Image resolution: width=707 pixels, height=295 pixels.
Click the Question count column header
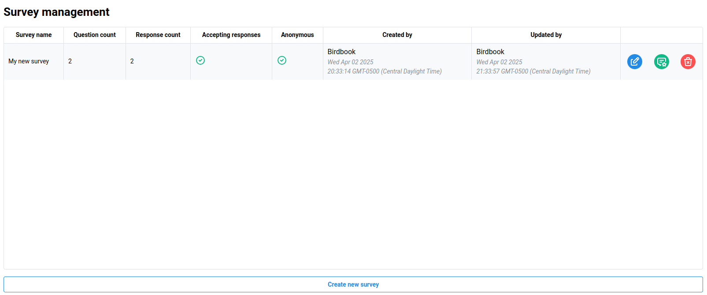[x=94, y=35]
